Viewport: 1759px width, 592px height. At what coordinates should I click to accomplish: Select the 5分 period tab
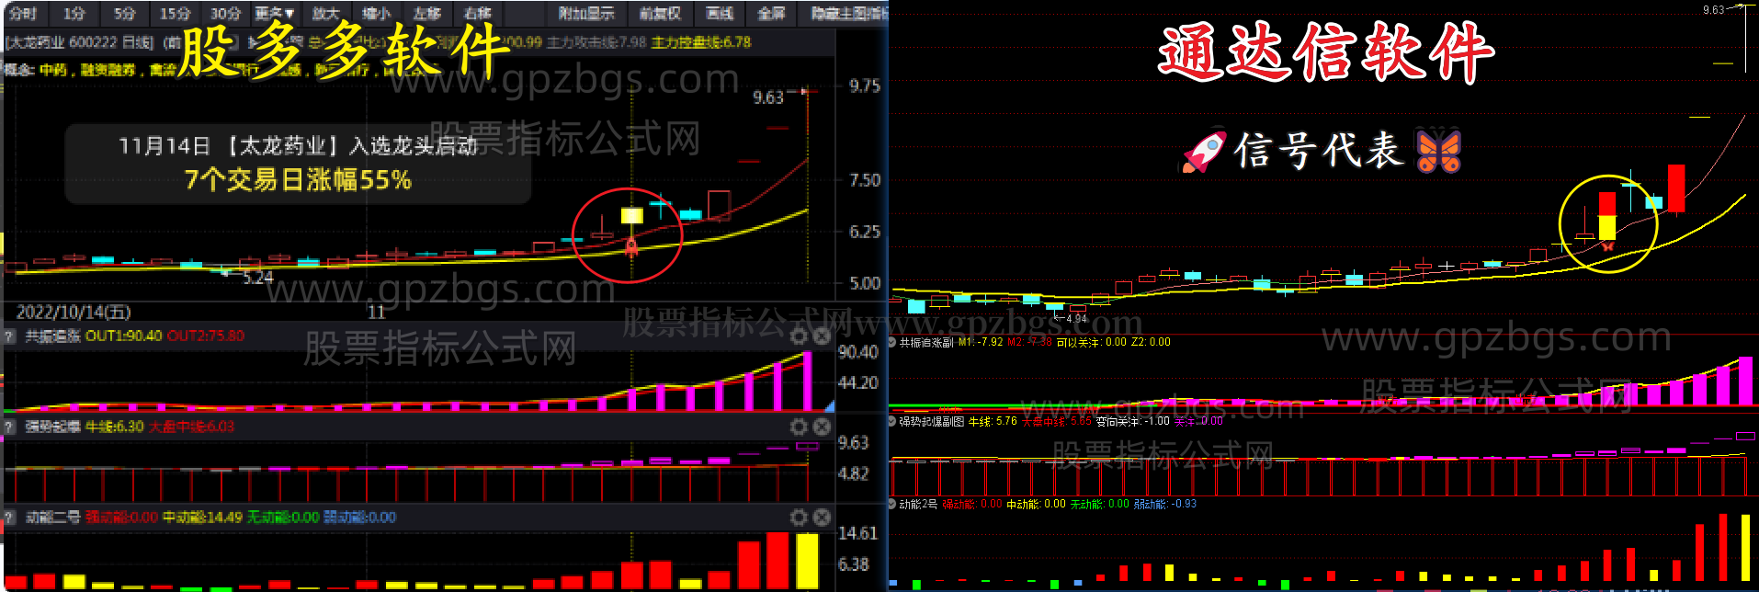pyautogui.click(x=124, y=14)
